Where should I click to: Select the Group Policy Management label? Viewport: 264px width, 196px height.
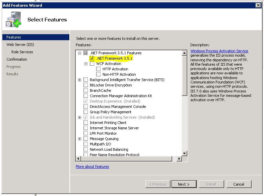pos(111,112)
